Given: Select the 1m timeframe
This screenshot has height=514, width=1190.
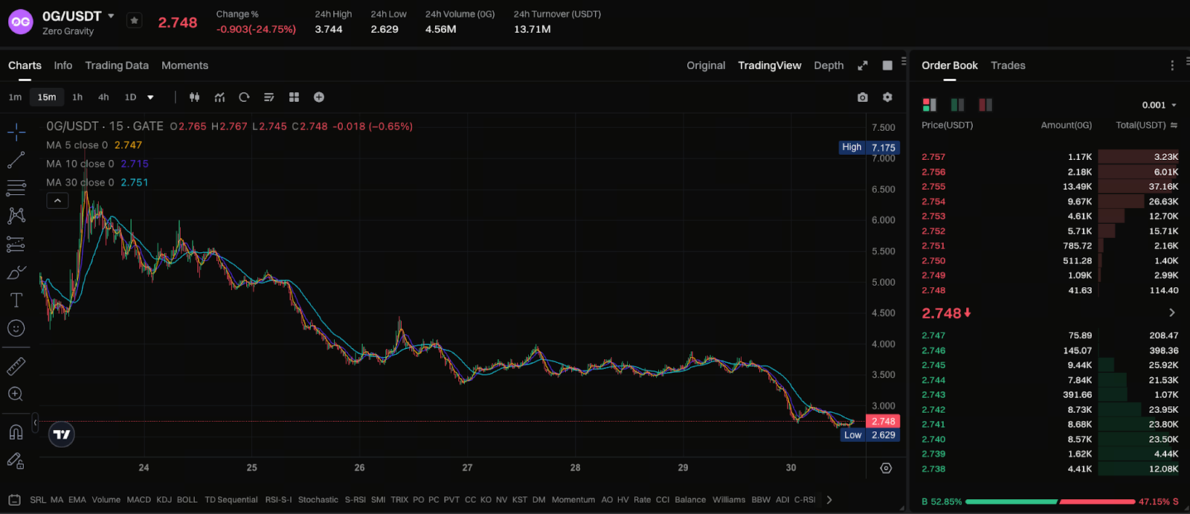Looking at the screenshot, I should tap(15, 97).
